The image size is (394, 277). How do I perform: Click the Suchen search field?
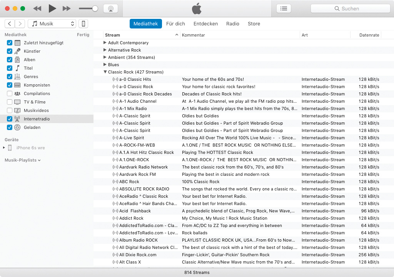[x=350, y=8]
